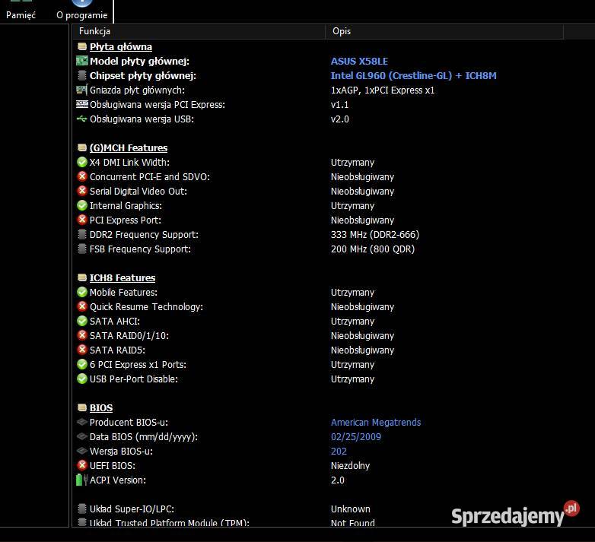Open the Pamięć toolbar tab
595x542 pixels.
21,11
